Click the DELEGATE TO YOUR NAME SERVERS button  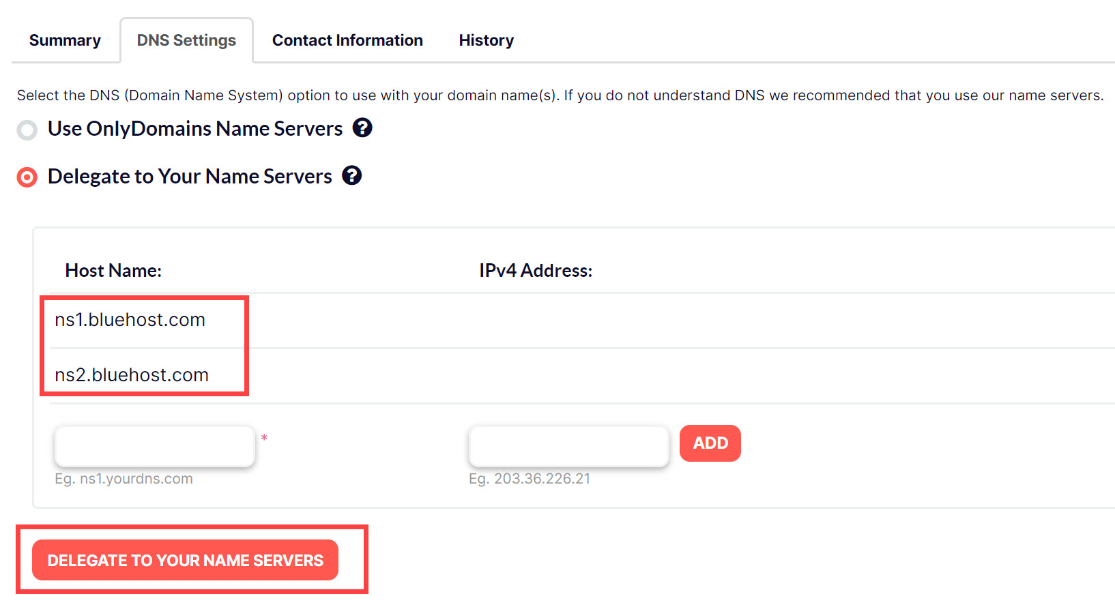pyautogui.click(x=185, y=560)
